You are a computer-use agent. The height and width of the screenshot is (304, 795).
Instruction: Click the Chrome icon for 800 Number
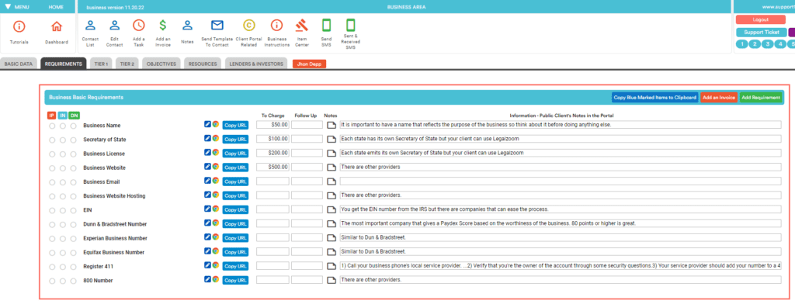(x=216, y=280)
